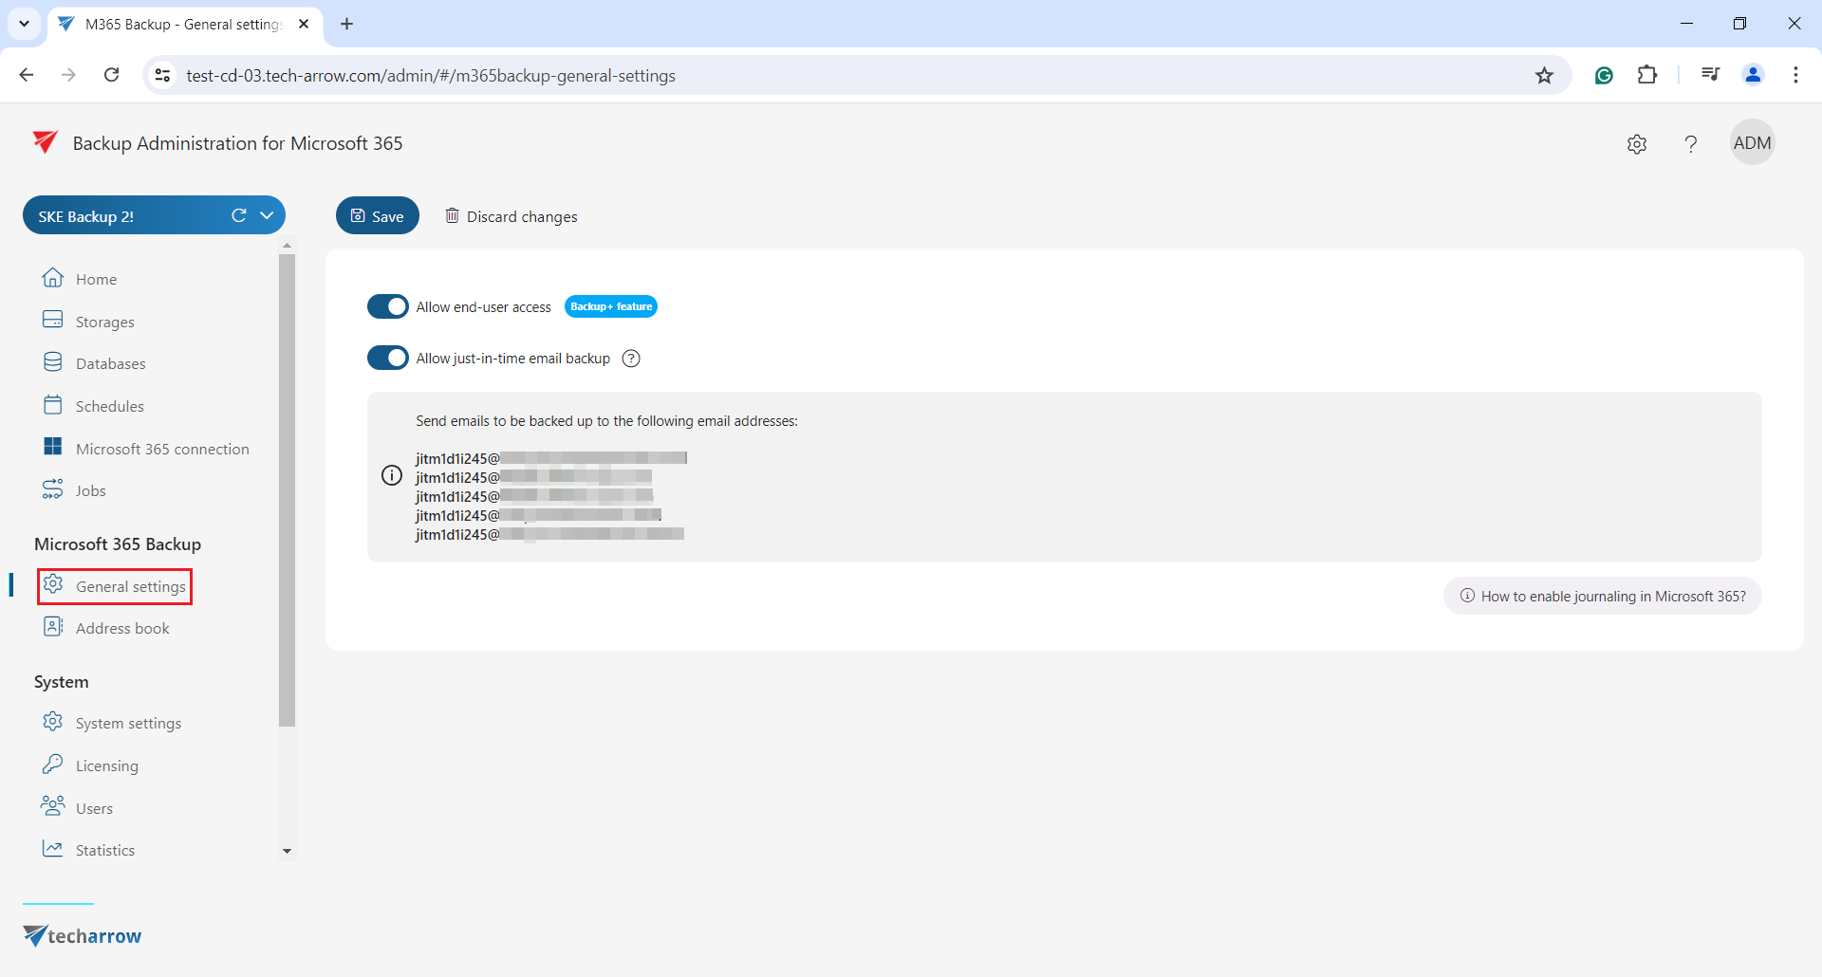Click the techarrow logo at bottom left
The image size is (1822, 977).
83,936
